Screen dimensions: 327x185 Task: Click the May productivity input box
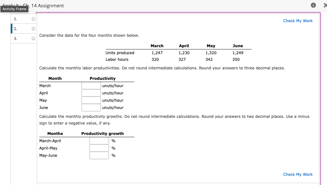(x=91, y=100)
